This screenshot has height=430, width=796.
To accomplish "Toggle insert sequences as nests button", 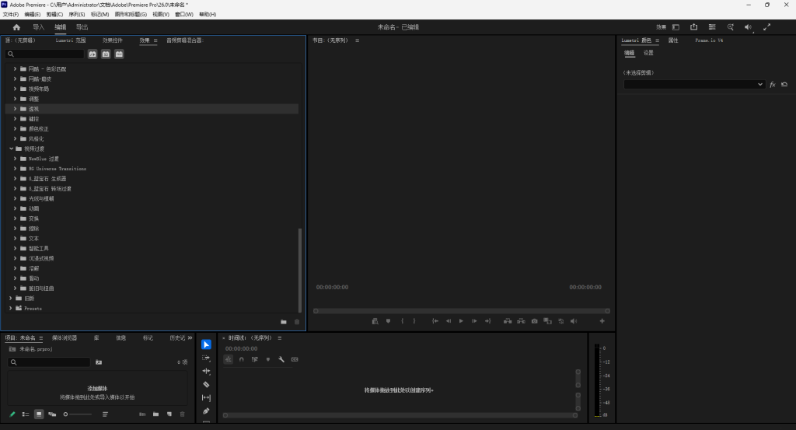I will 229,359.
